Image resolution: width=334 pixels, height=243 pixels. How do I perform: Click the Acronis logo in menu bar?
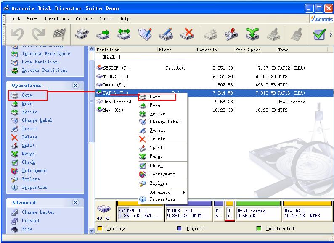point(321,19)
